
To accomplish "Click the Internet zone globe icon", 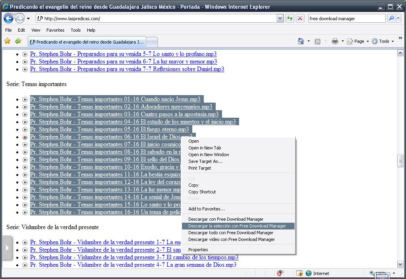I will click(308, 273).
